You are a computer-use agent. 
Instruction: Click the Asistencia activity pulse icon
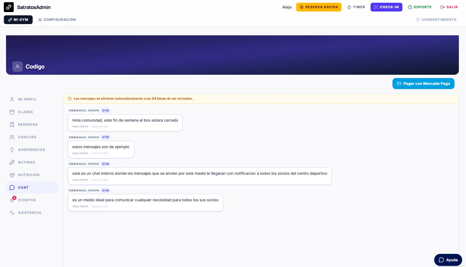point(12,213)
